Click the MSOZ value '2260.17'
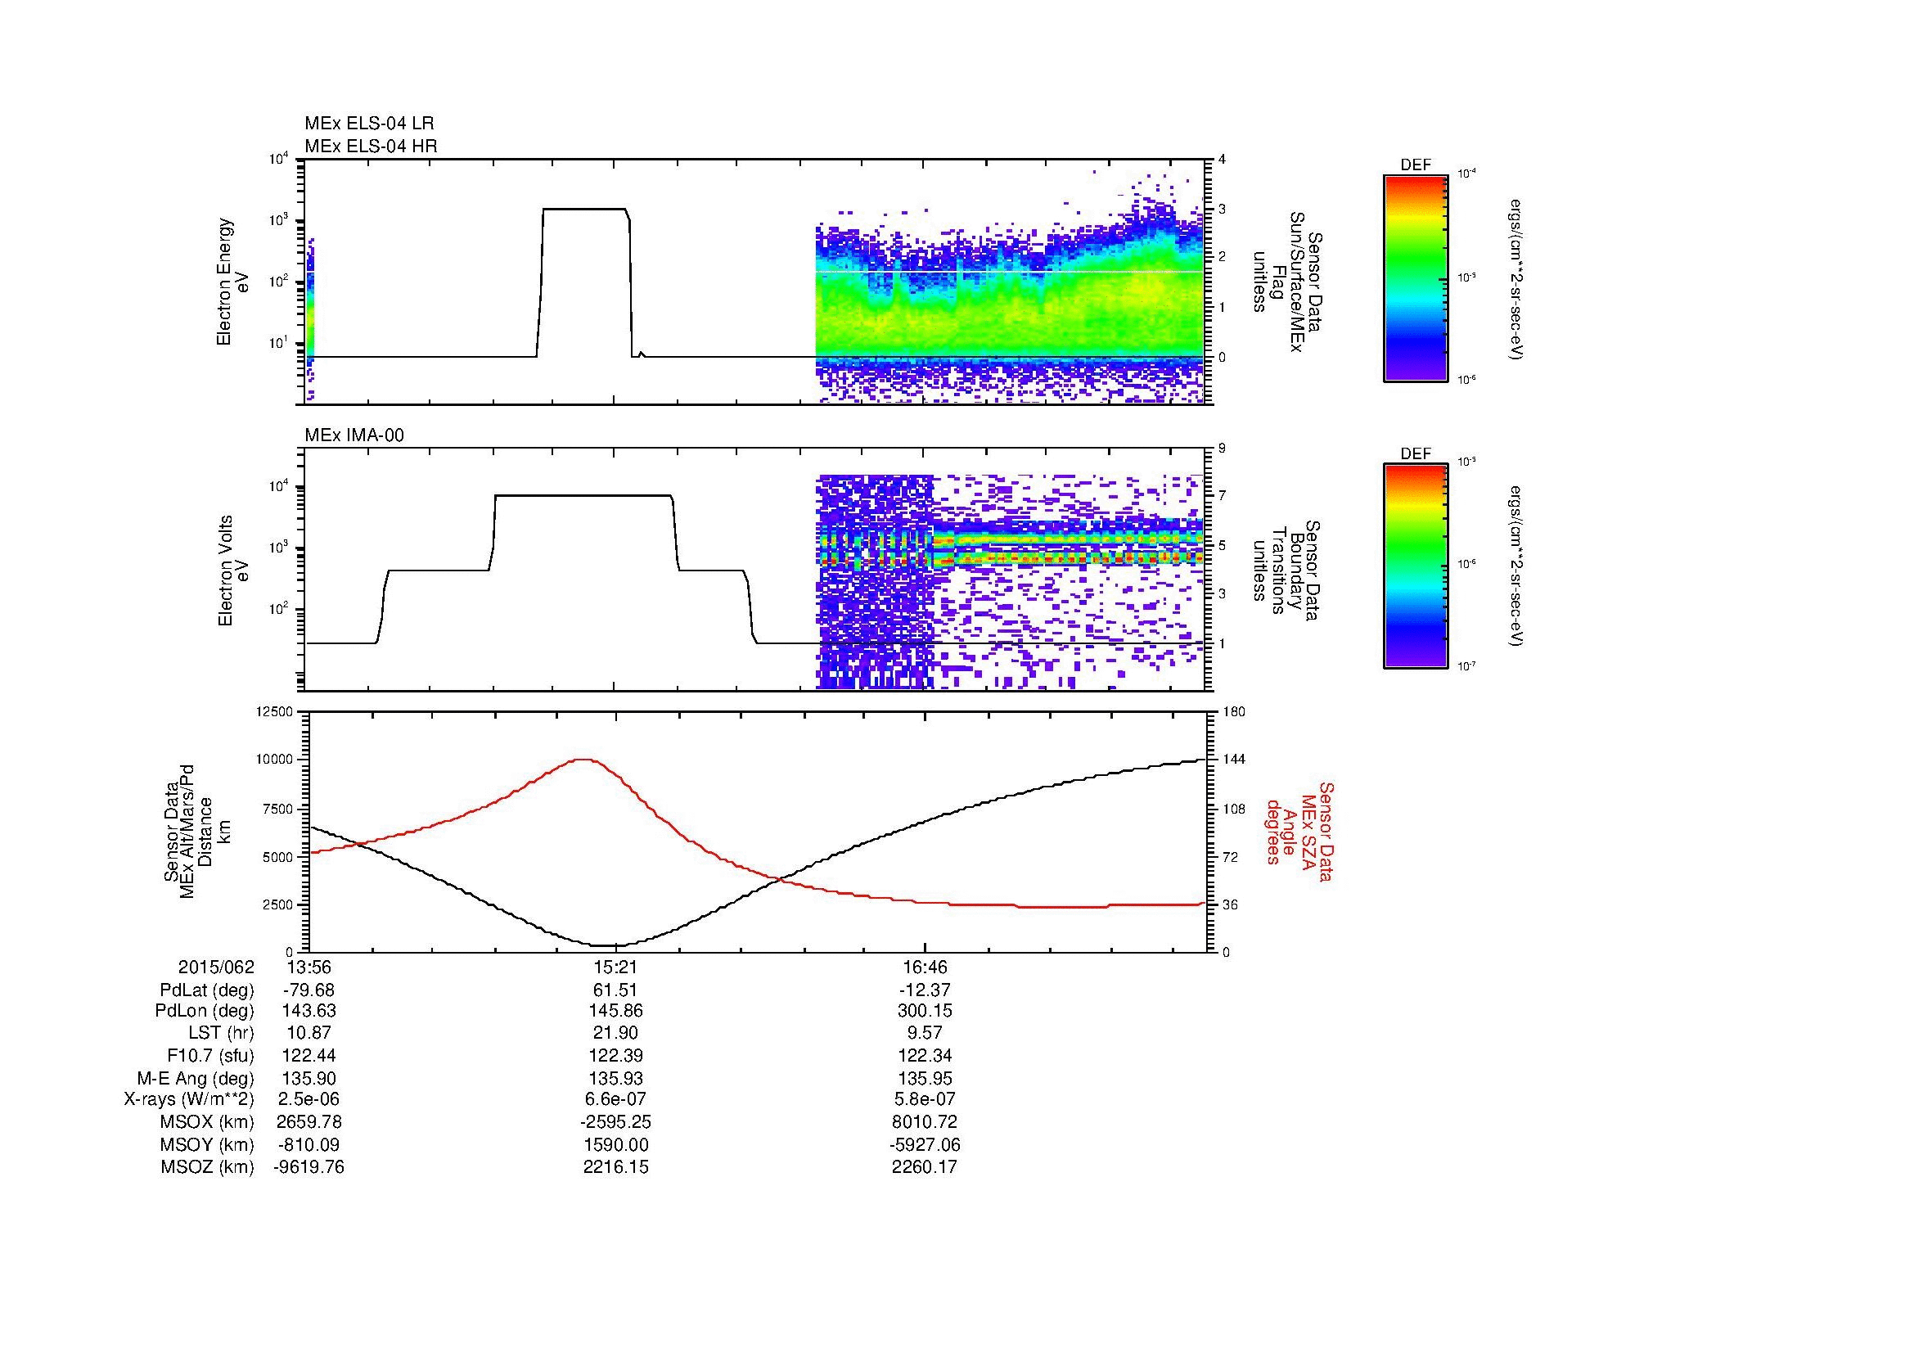1914x1353 pixels. [925, 1167]
